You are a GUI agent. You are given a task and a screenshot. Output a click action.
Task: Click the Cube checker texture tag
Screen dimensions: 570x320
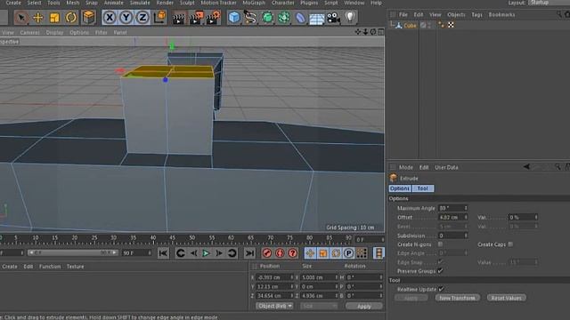451,25
